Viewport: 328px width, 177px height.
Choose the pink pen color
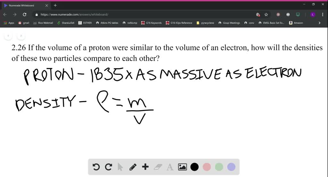pos(207,167)
